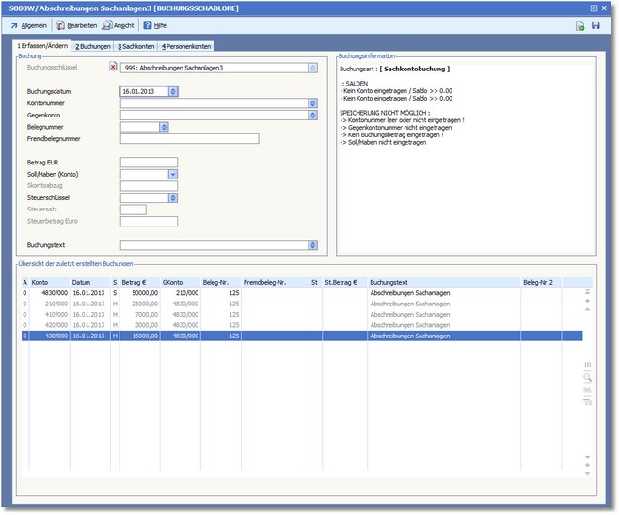Jump to first row using top arrow icon

tap(588, 293)
